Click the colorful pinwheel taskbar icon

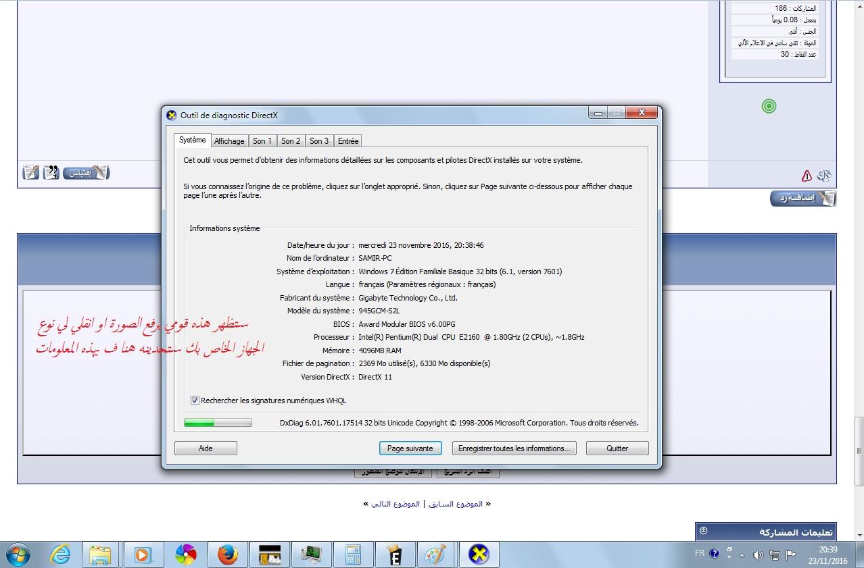pyautogui.click(x=185, y=554)
